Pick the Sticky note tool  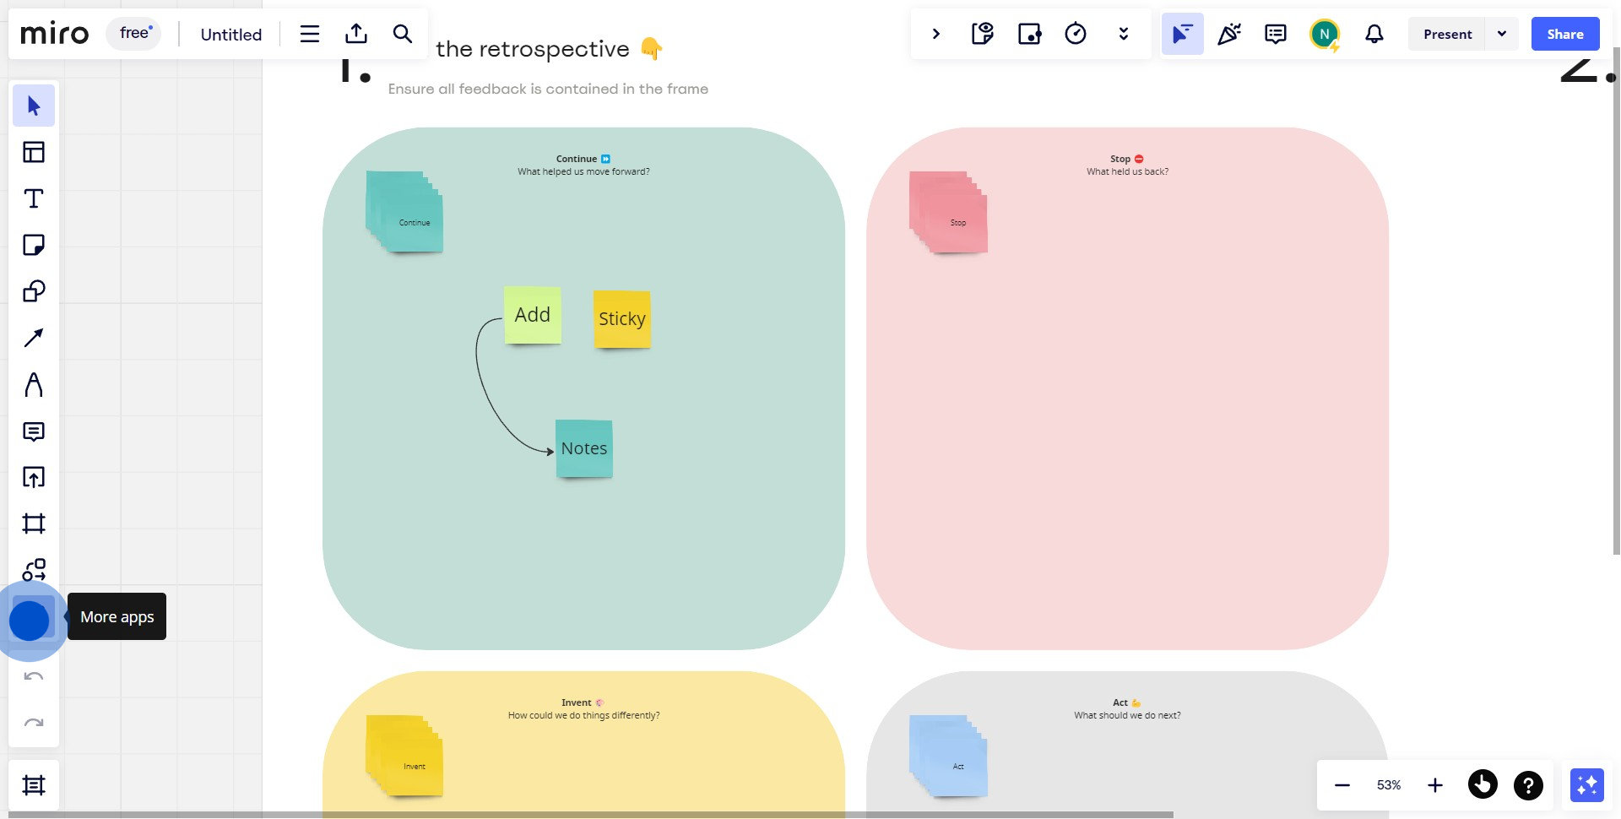34,245
